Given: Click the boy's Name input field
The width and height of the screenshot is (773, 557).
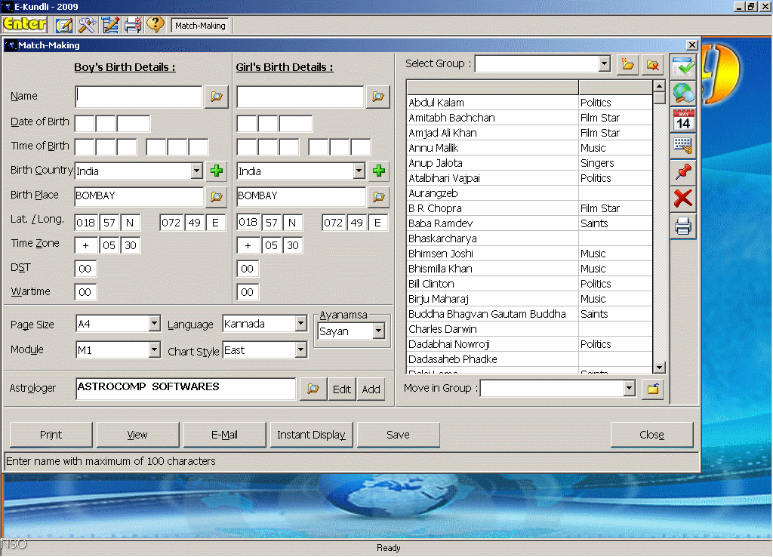Looking at the screenshot, I should 139,97.
